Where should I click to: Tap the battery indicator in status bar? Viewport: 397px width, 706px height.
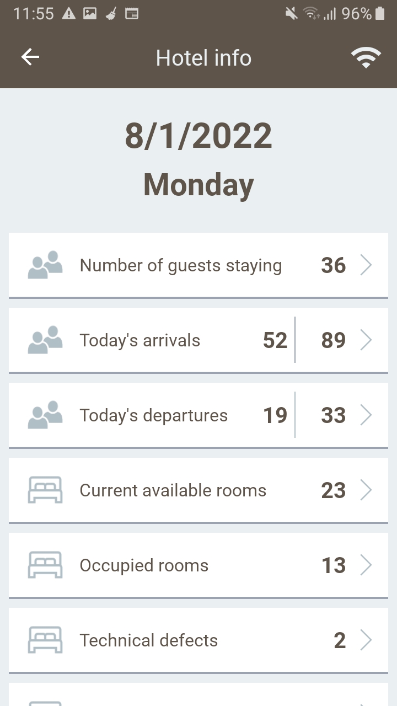(x=379, y=14)
